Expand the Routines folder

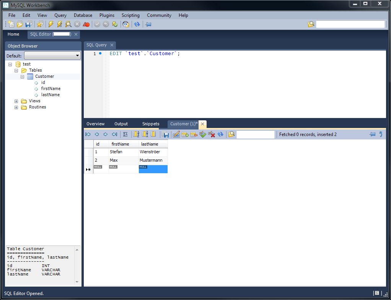click(x=16, y=107)
